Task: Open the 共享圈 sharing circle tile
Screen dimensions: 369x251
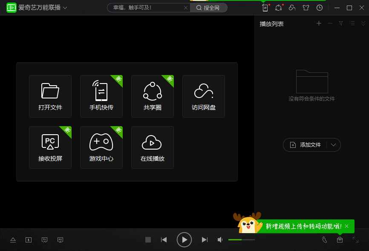Action: [x=153, y=96]
